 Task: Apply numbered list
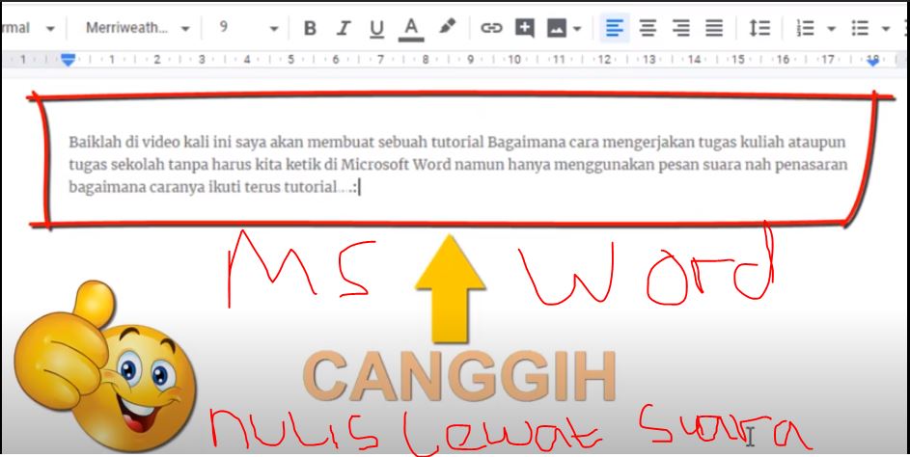pyautogui.click(x=805, y=28)
